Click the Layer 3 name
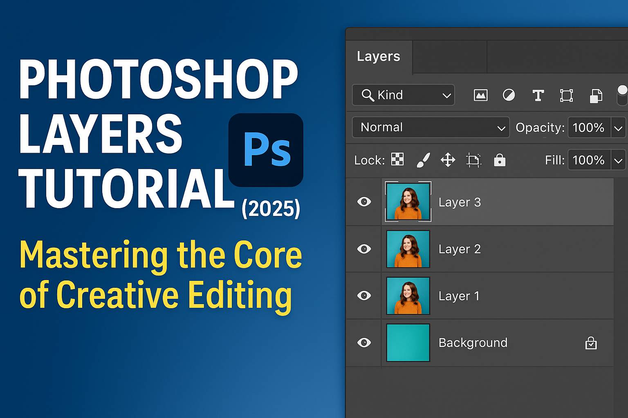628x418 pixels. (460, 202)
